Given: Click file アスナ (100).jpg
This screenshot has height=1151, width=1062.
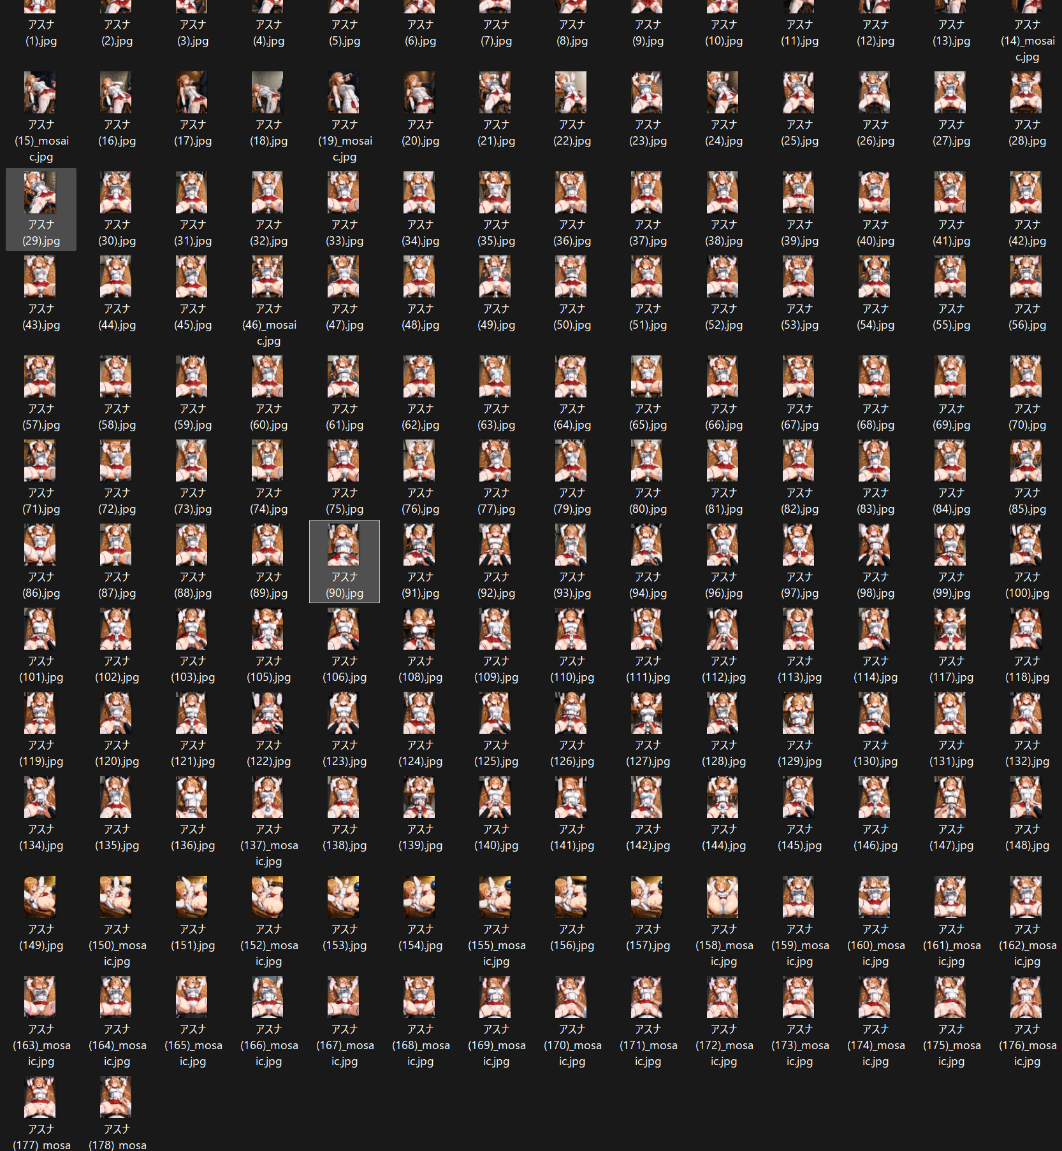Looking at the screenshot, I should point(1027,562).
